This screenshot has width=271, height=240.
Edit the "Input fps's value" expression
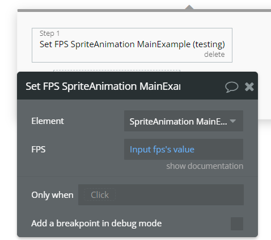click(x=162, y=150)
